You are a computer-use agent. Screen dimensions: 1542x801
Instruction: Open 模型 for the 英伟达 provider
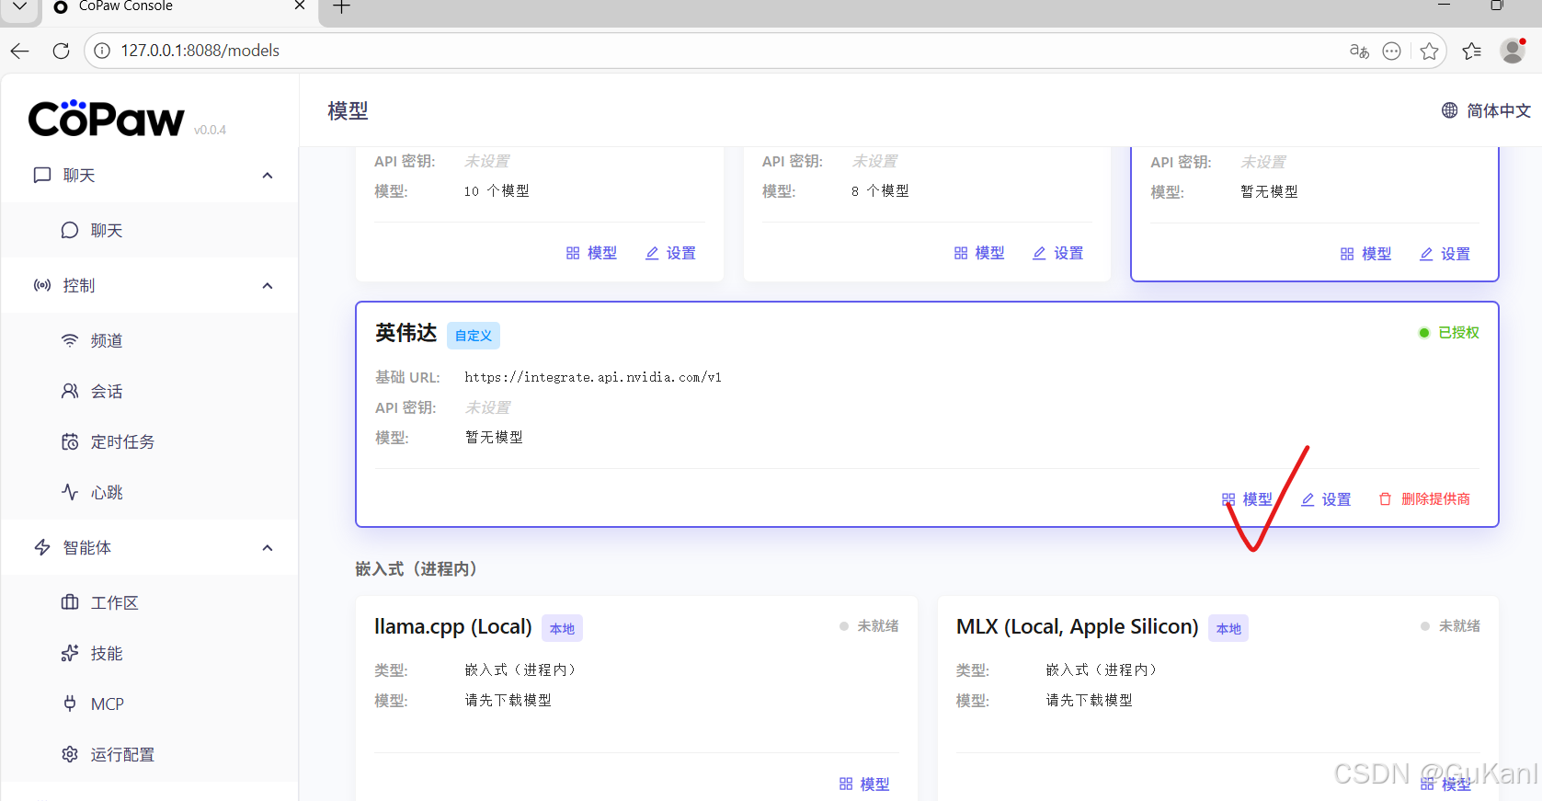[1247, 499]
